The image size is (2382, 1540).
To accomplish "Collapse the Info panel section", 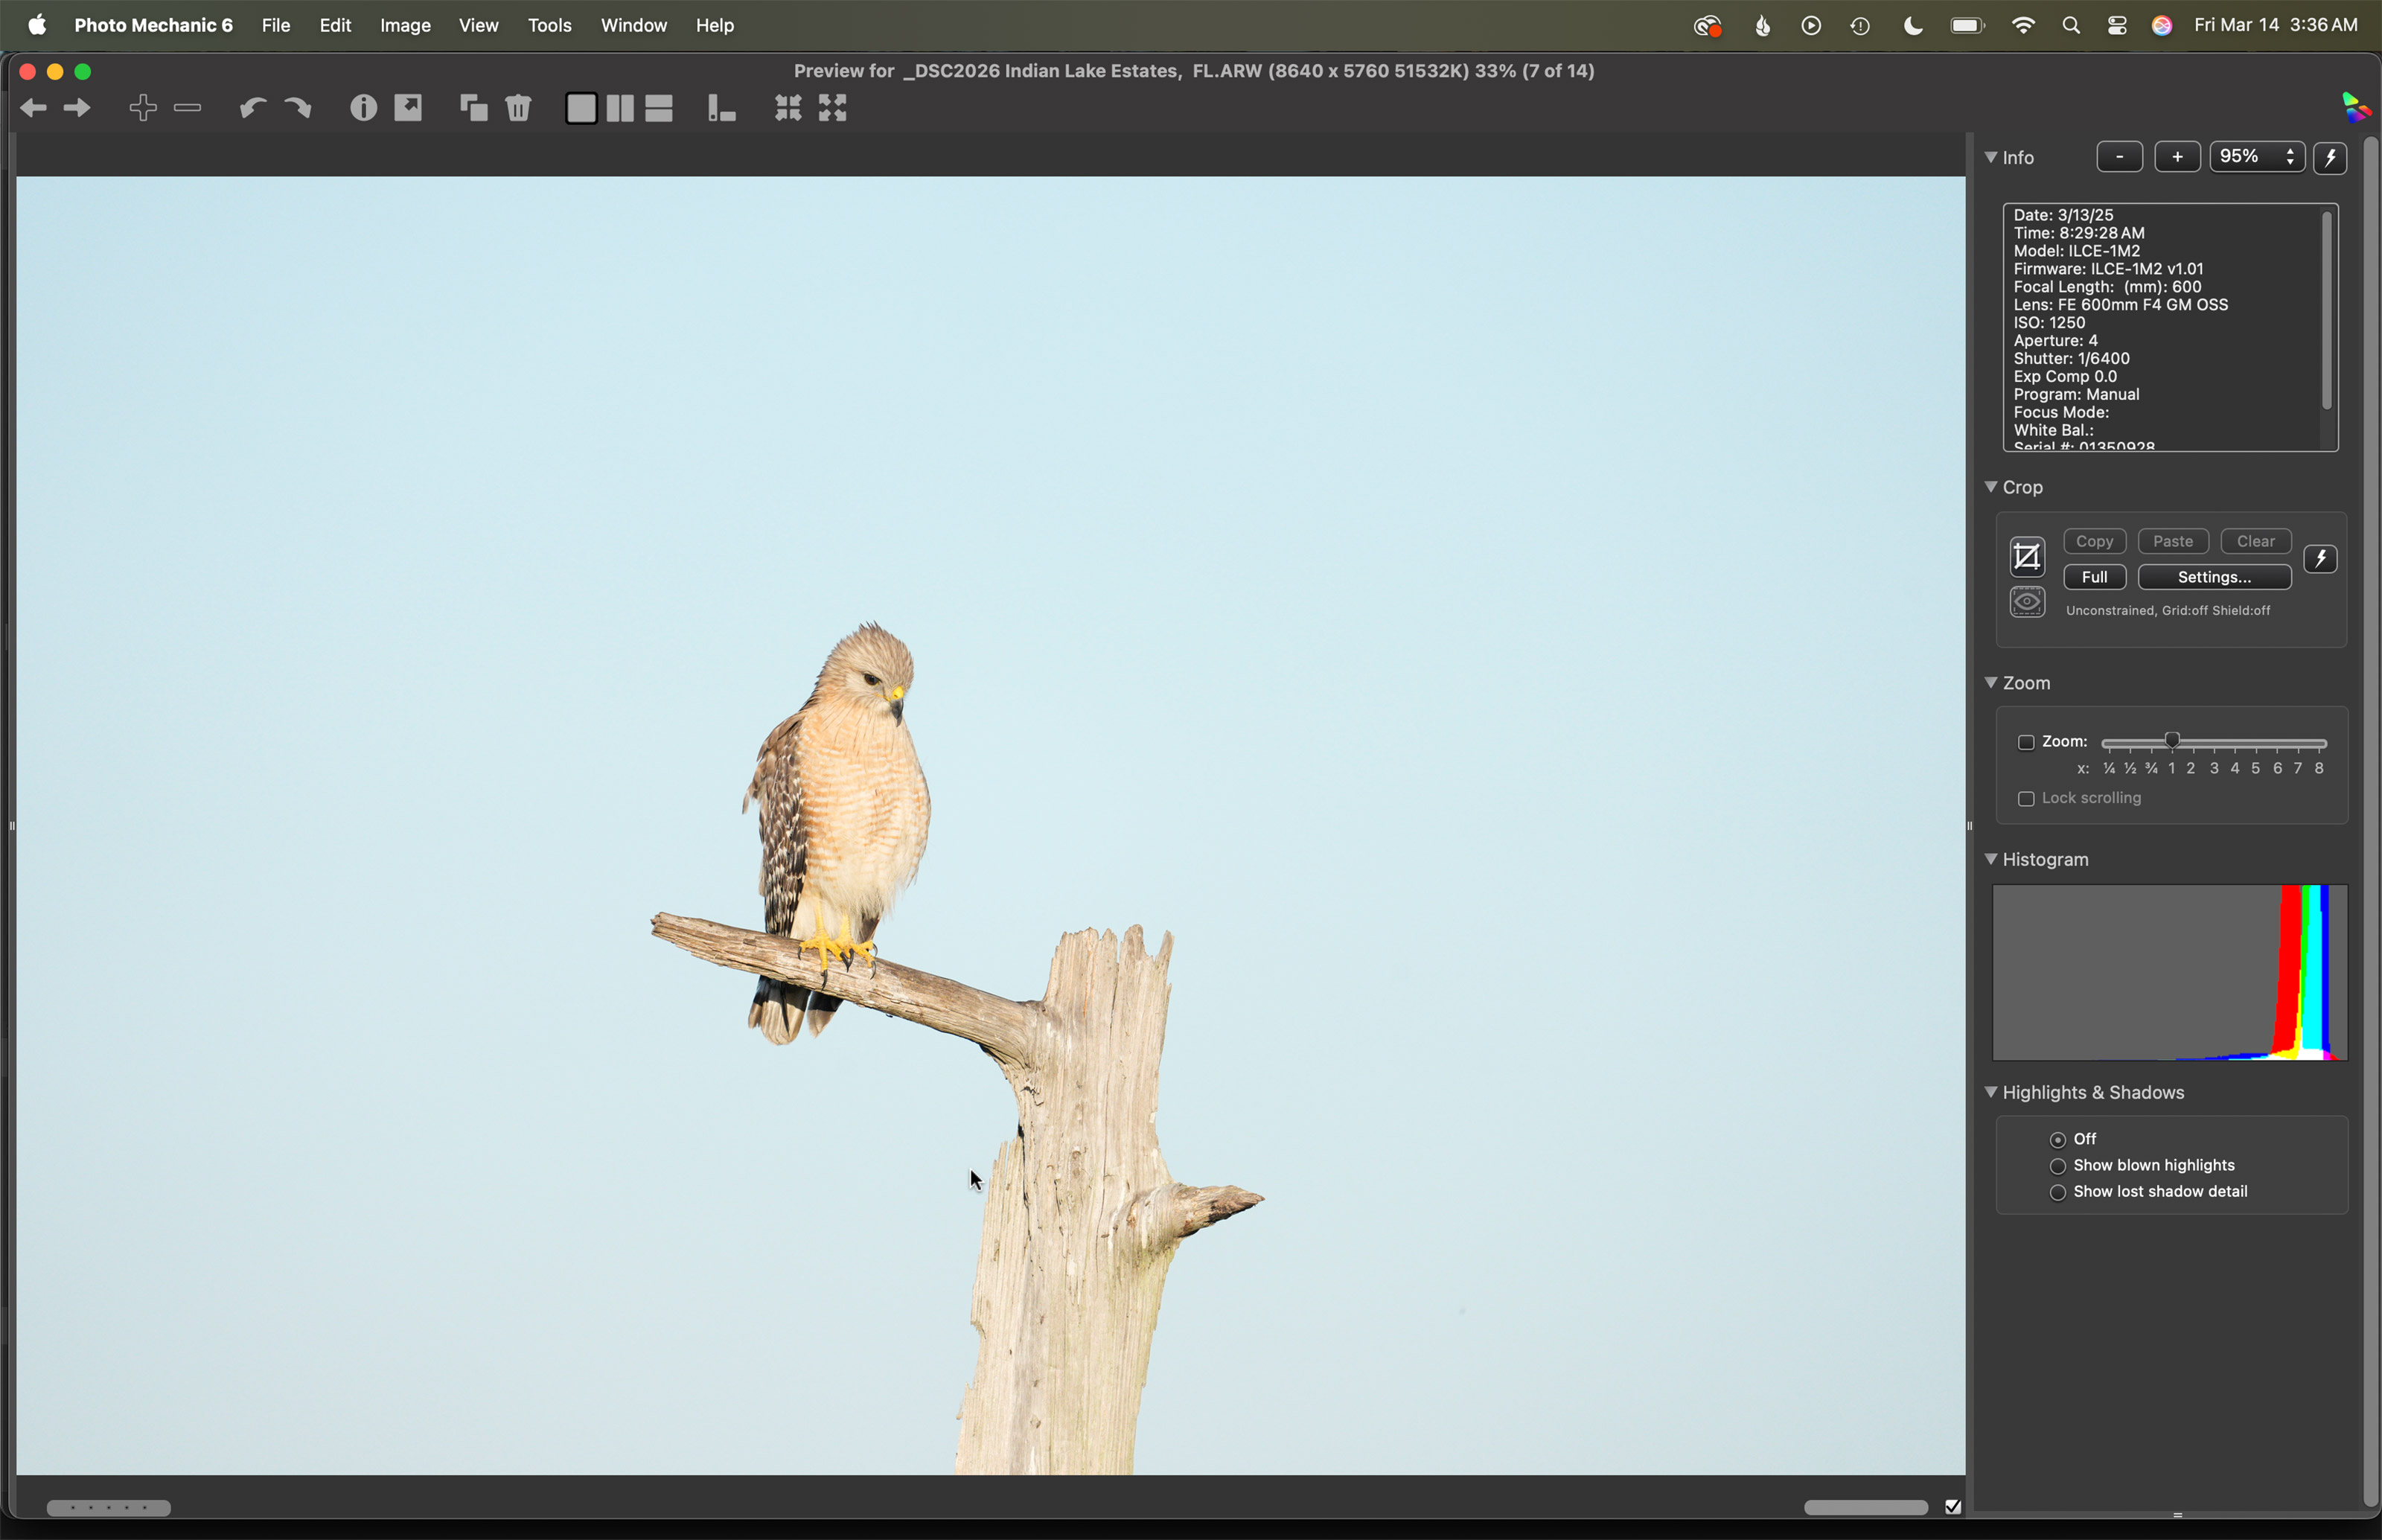I will point(1991,157).
